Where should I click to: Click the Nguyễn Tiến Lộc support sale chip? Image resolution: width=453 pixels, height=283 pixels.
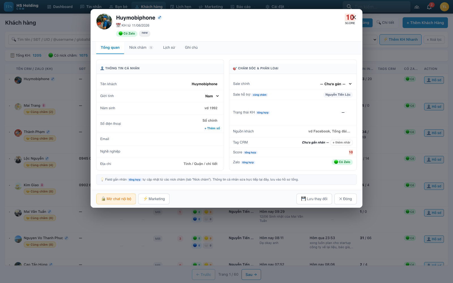(338, 95)
